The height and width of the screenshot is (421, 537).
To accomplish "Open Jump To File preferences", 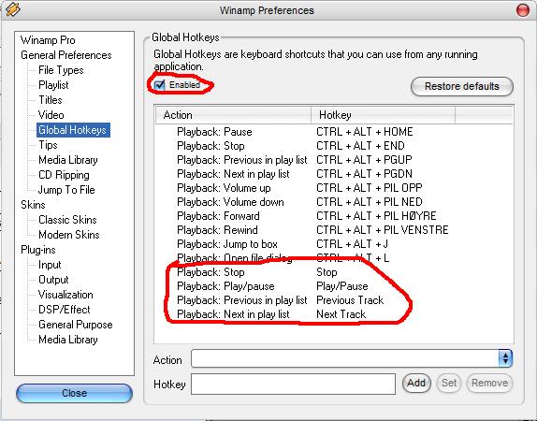I will [x=66, y=190].
